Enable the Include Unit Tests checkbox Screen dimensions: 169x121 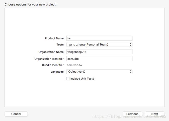(x=68, y=79)
